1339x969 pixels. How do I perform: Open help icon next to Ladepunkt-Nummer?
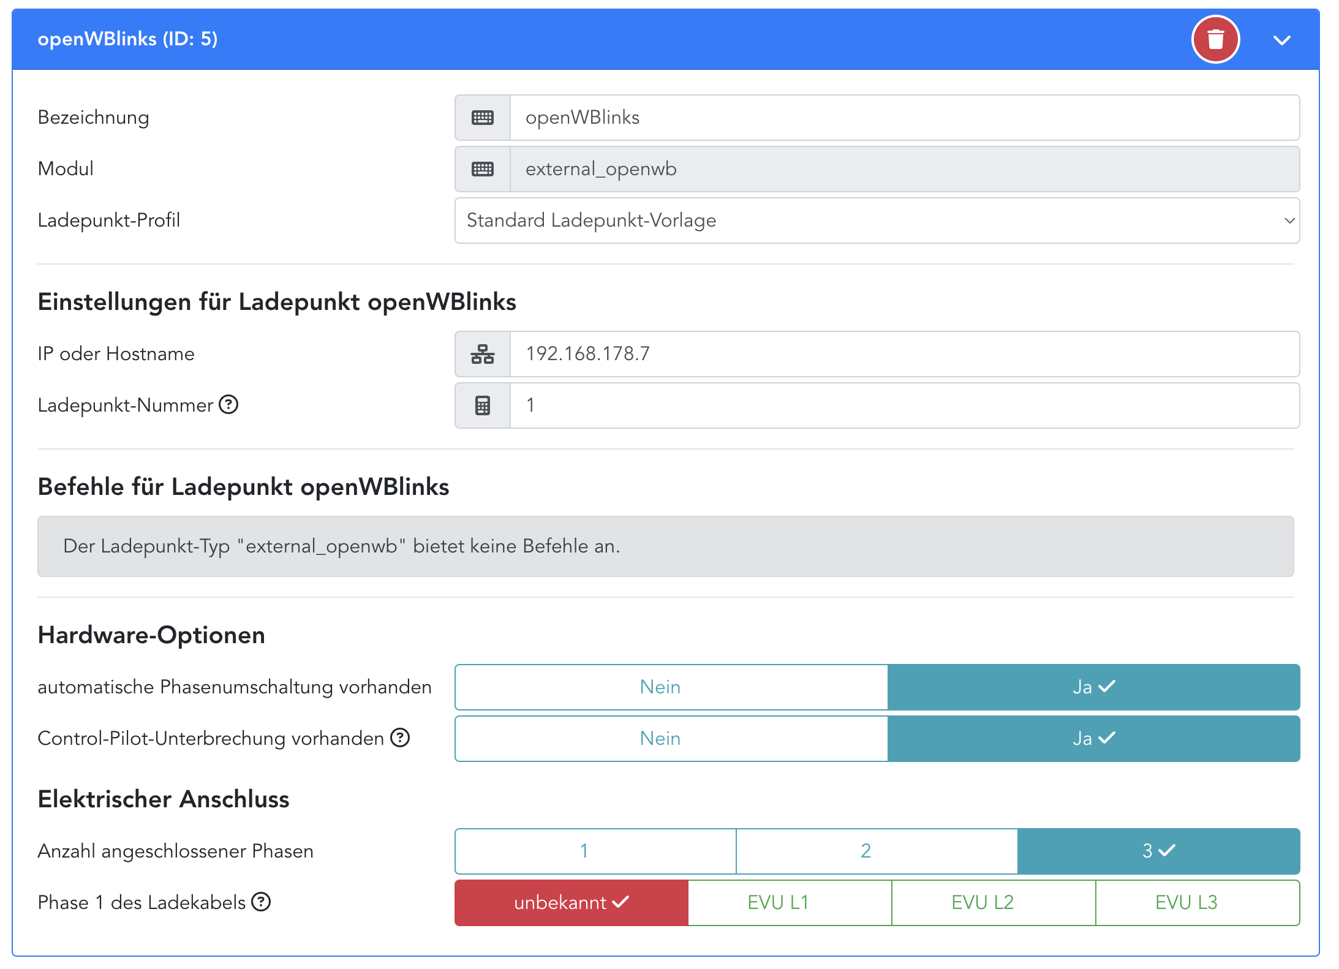point(229,405)
